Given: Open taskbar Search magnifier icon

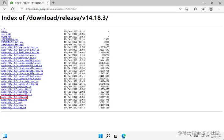Looking at the screenshot, I should click(108, 136).
